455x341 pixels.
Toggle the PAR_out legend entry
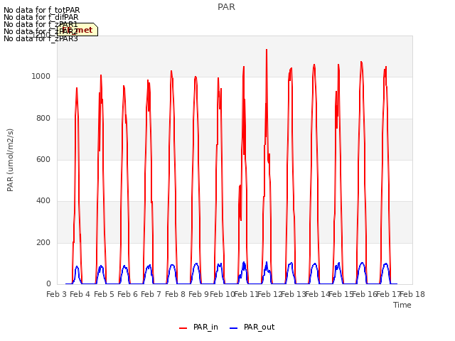tap(252, 327)
